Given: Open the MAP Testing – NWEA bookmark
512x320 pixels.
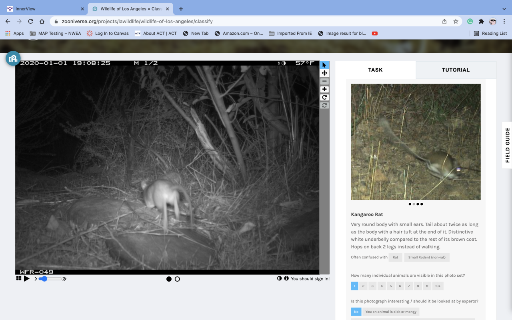Looking at the screenshot, I should click(55, 33).
